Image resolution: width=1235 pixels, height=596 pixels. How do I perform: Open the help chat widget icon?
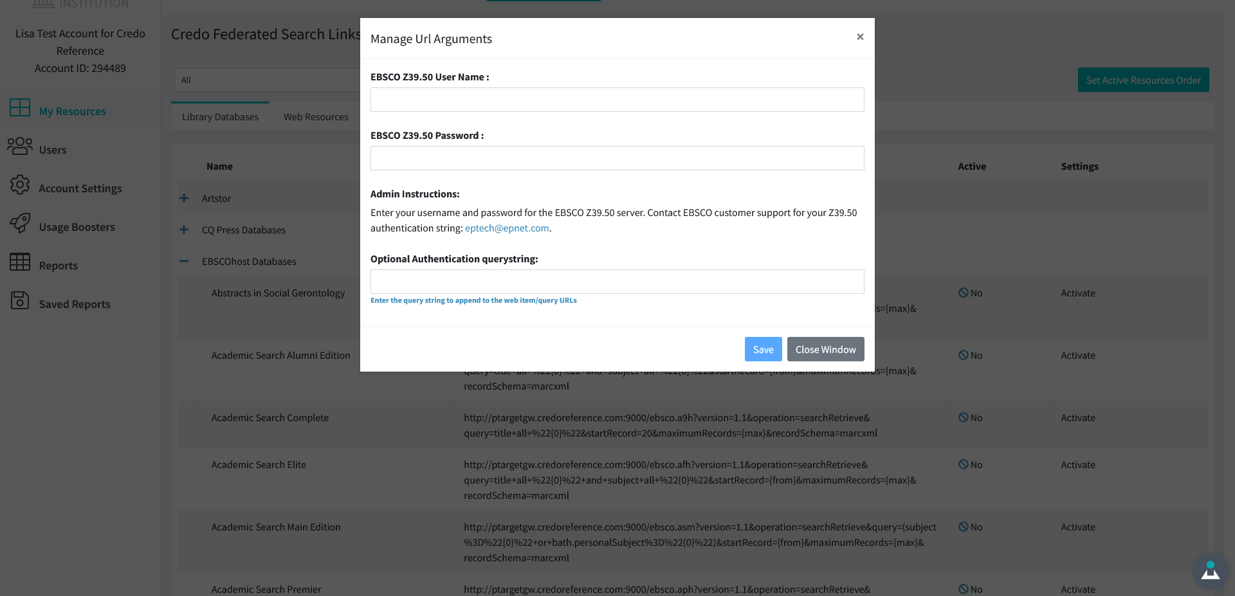(x=1211, y=571)
